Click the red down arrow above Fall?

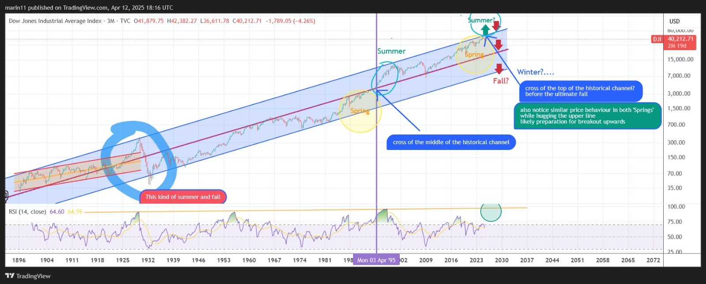coord(499,68)
